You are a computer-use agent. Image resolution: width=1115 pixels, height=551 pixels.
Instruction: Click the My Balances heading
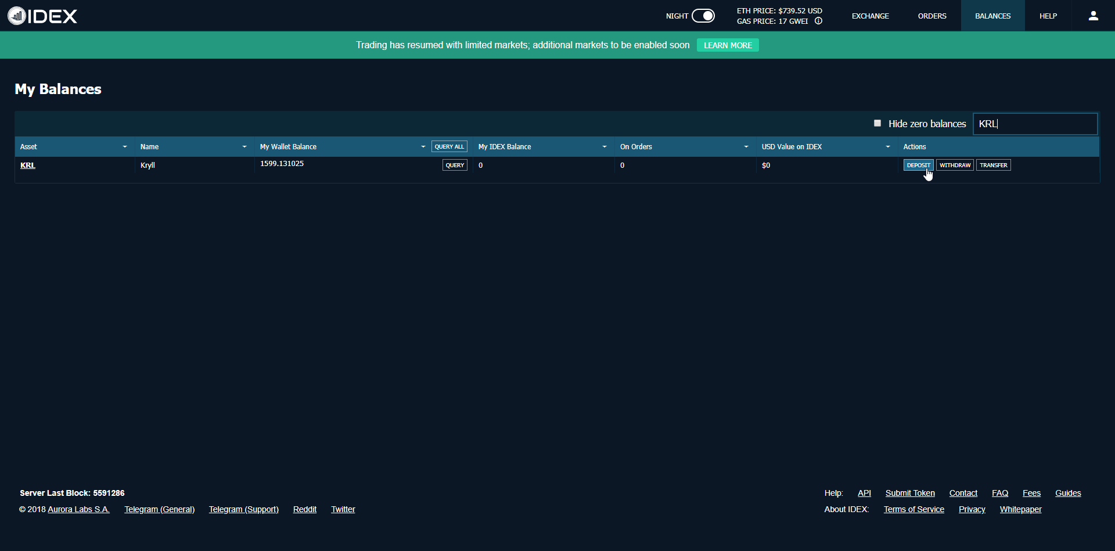pos(58,89)
